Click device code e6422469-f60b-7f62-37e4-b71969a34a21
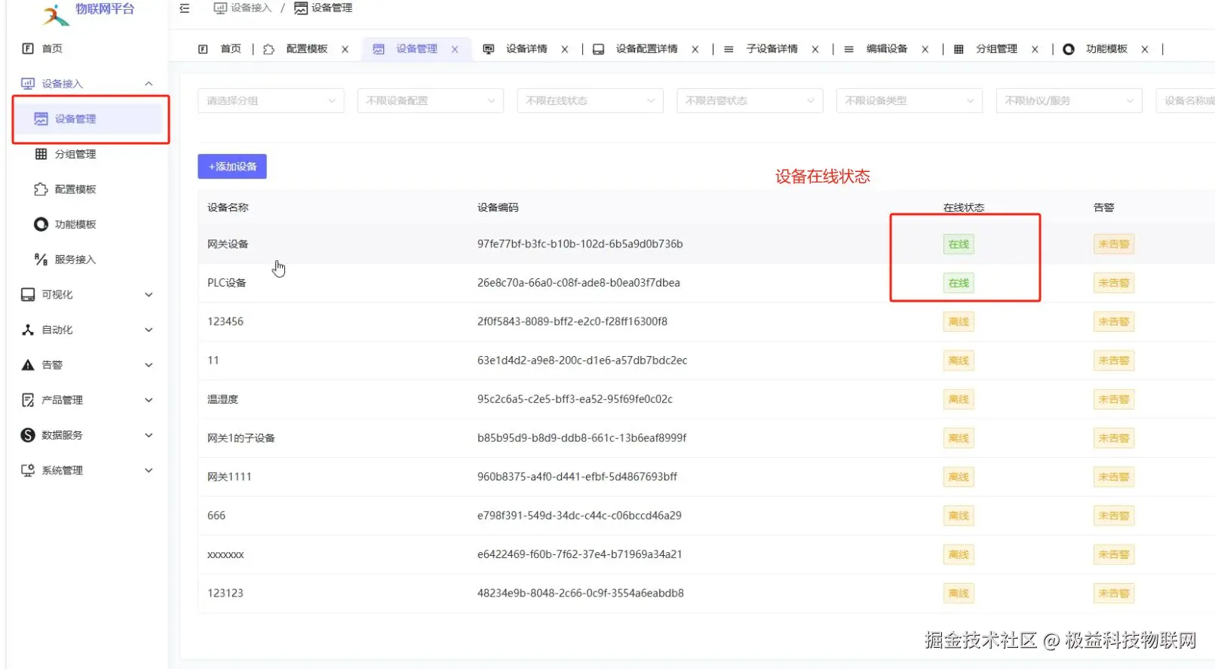 click(x=579, y=554)
